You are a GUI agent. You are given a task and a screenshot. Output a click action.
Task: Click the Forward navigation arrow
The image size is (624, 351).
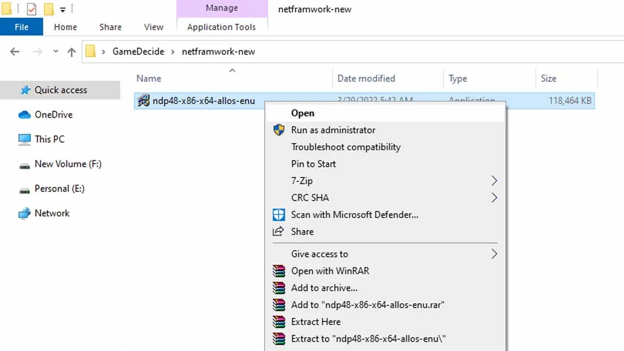[x=37, y=52]
